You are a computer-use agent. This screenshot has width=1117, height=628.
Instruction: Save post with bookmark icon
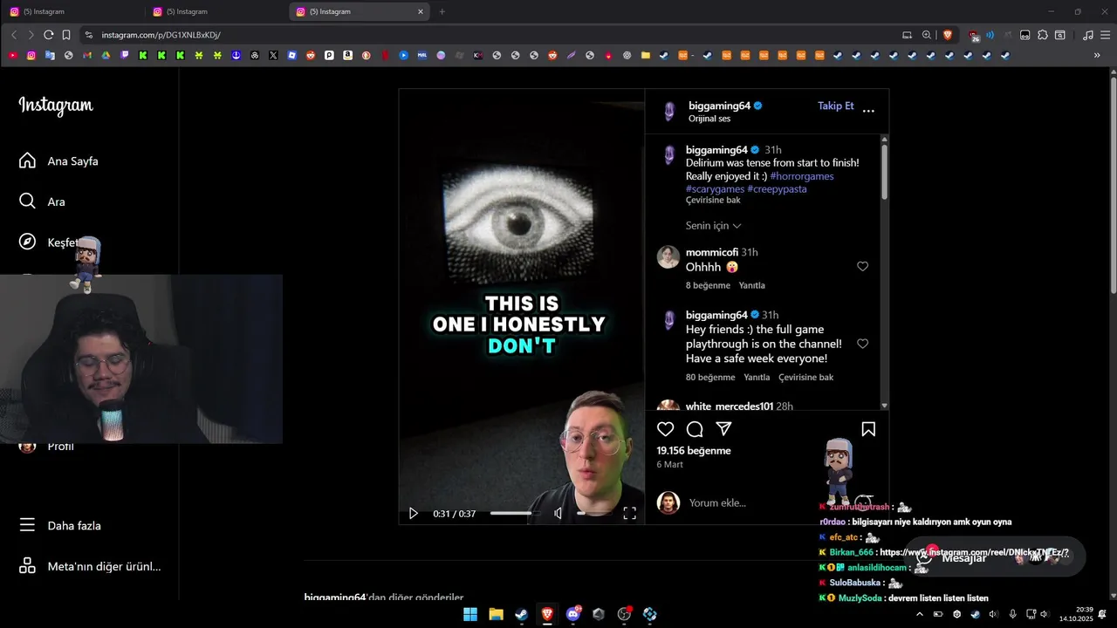(x=868, y=429)
